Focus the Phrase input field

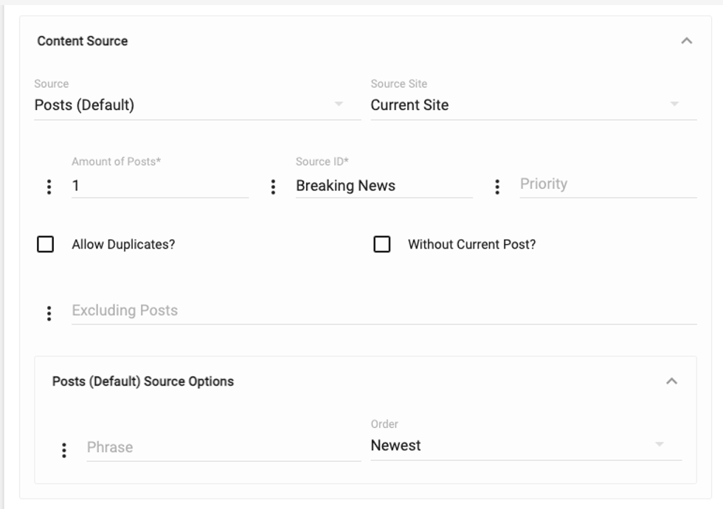pyautogui.click(x=223, y=447)
